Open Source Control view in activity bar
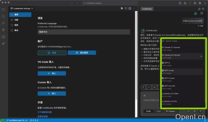208x122 pixels. [x=3, y=23]
